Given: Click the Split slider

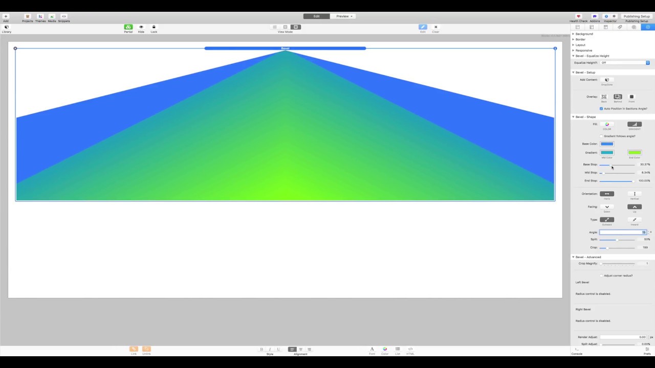Looking at the screenshot, I should pos(617,239).
